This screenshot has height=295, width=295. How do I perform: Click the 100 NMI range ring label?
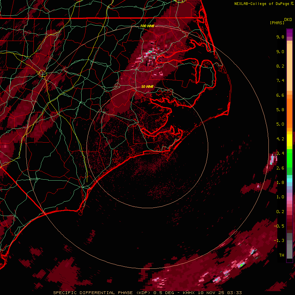click(147, 26)
